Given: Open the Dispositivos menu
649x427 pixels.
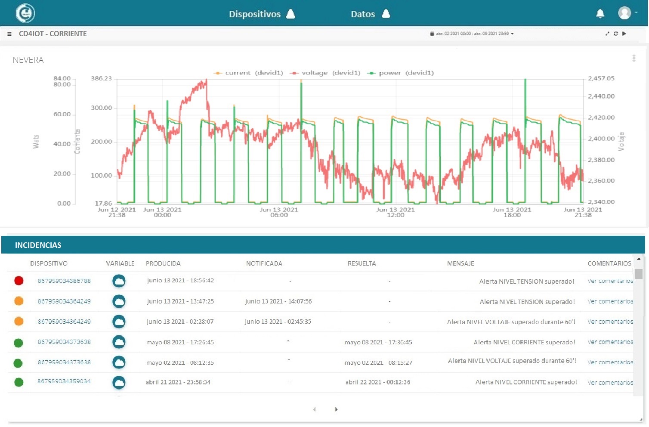Looking at the screenshot, I should (262, 14).
